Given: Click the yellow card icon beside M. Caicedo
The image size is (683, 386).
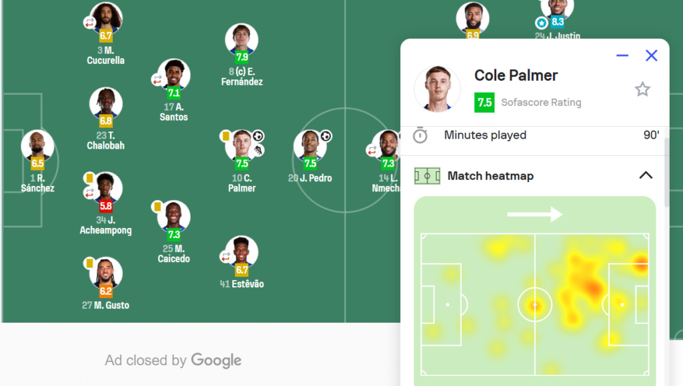Looking at the screenshot, I should pos(157,207).
